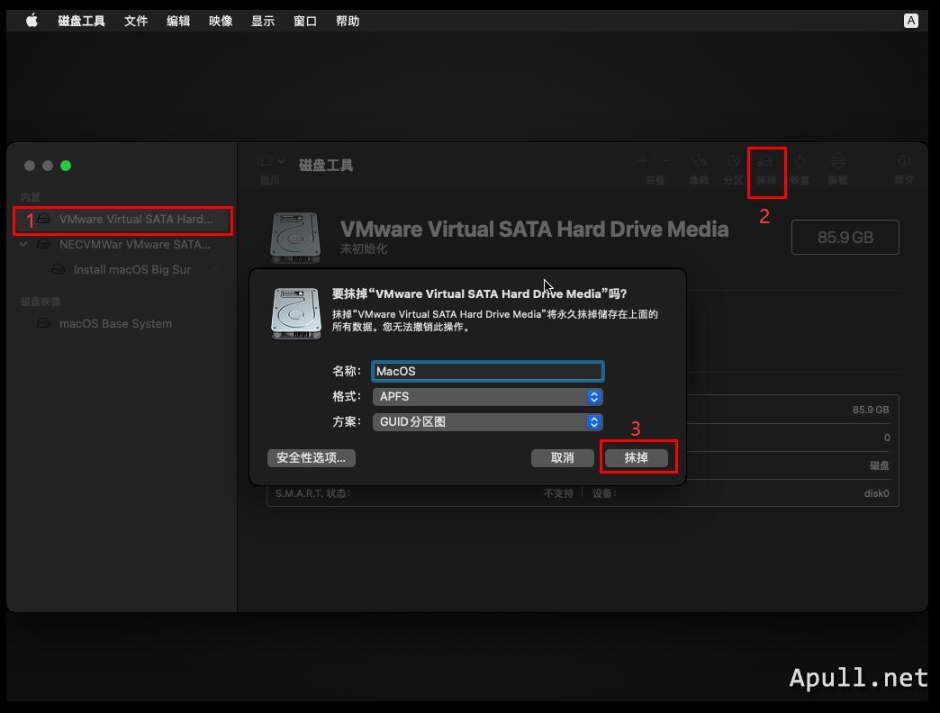Open the 帮助 menu

pos(348,21)
